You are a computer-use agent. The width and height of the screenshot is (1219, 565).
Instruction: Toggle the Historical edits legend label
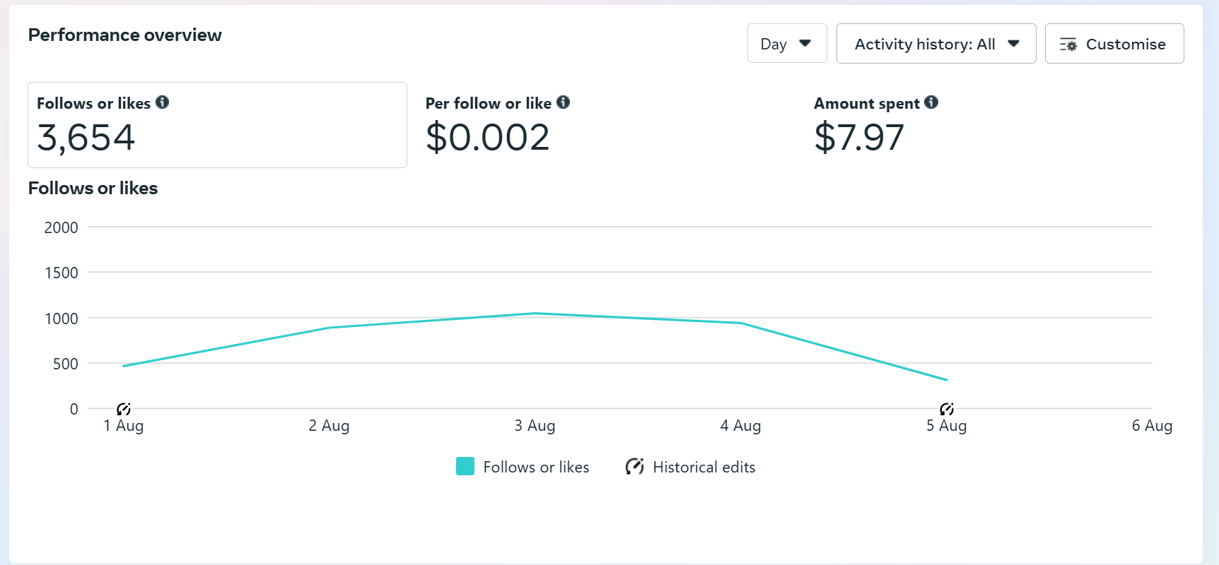coord(704,468)
